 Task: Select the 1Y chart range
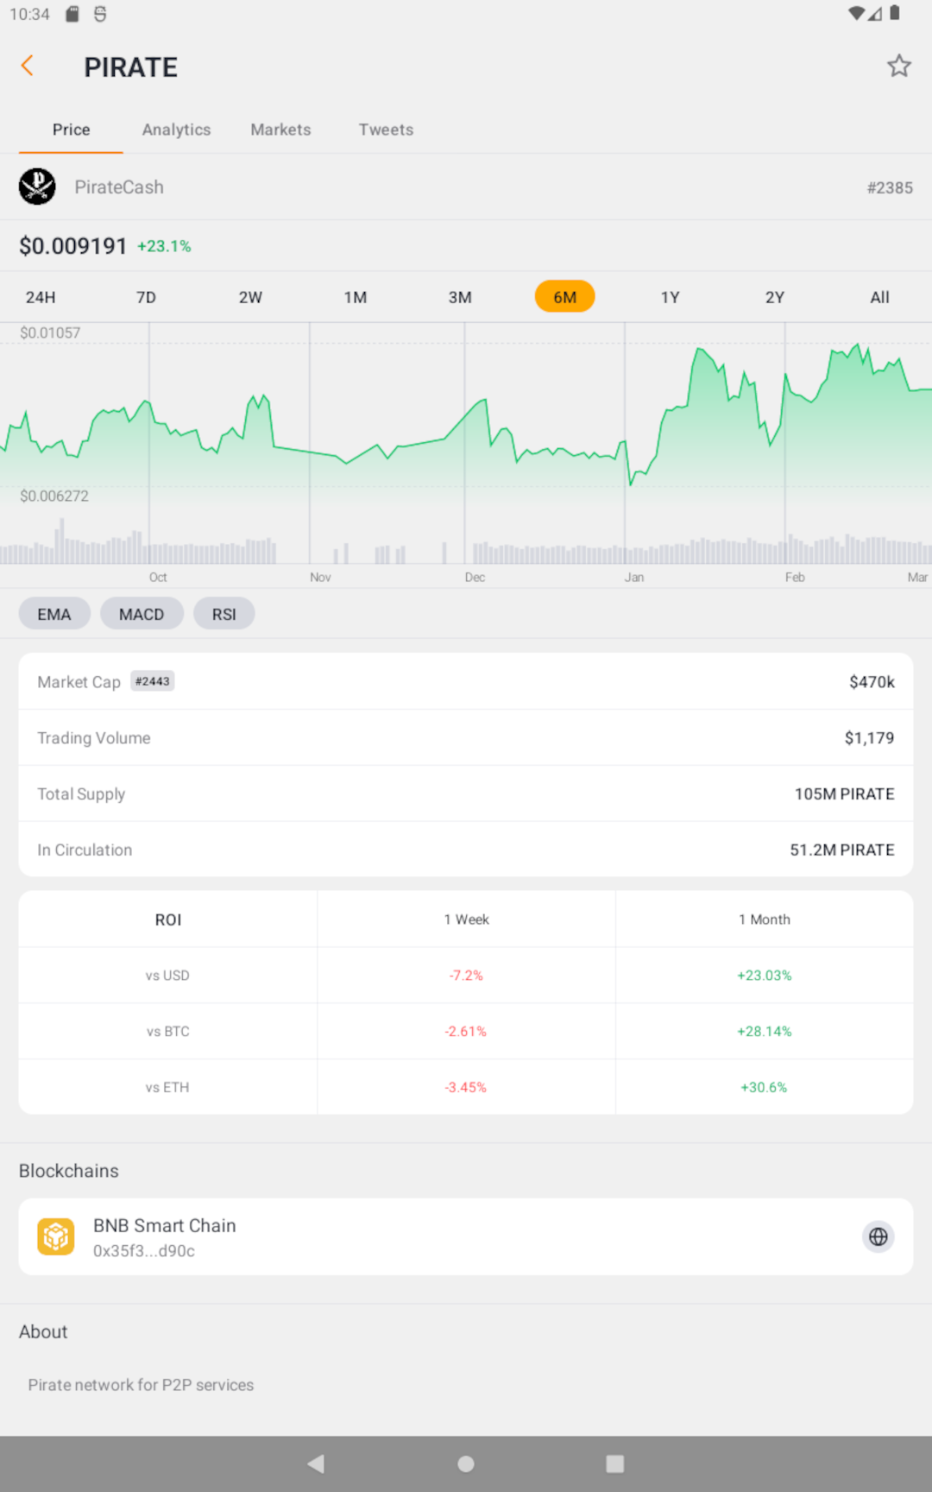tap(670, 297)
